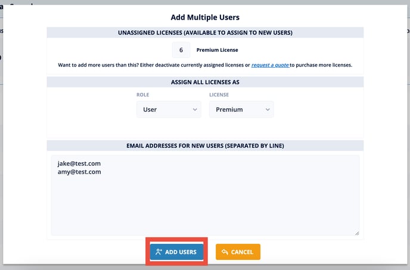410x270 pixels.
Task: Click the unassigned license count box showing 6
Action: pos(181,51)
